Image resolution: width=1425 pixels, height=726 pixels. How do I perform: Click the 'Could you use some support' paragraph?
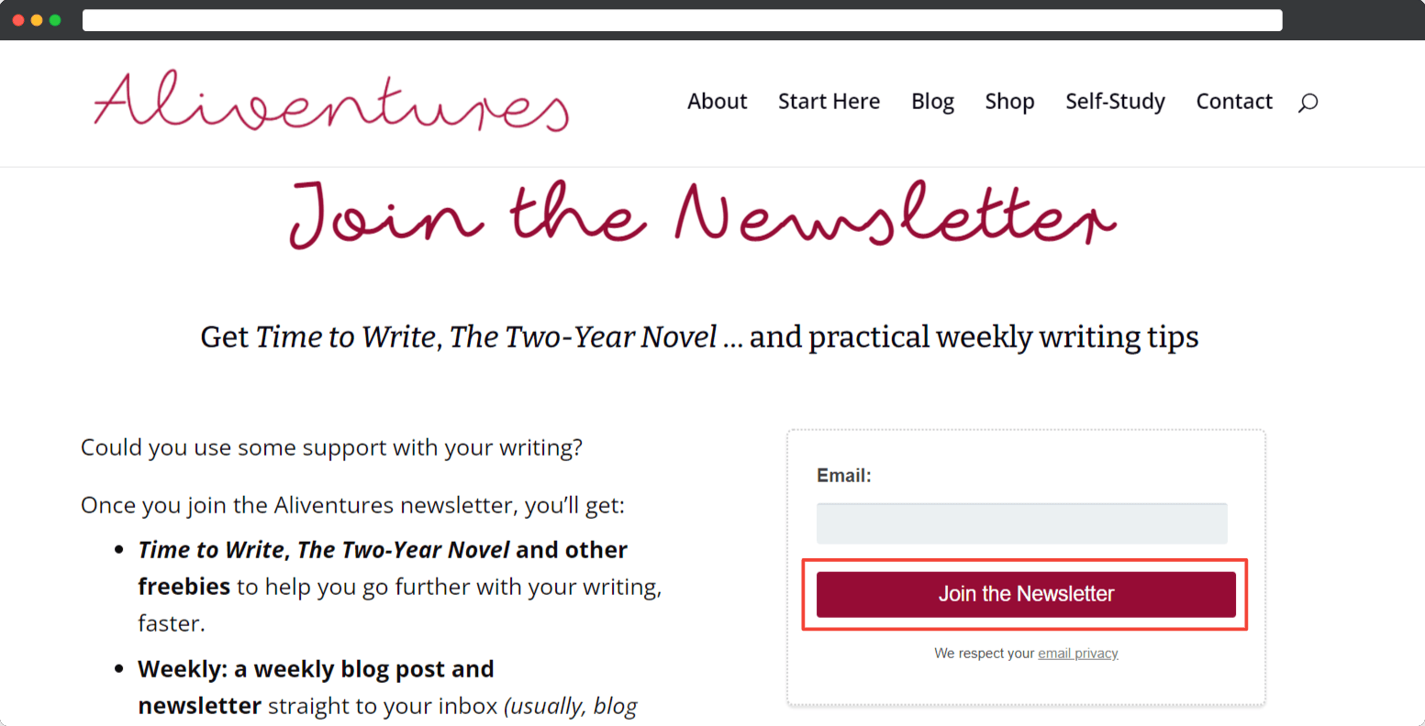tap(331, 447)
